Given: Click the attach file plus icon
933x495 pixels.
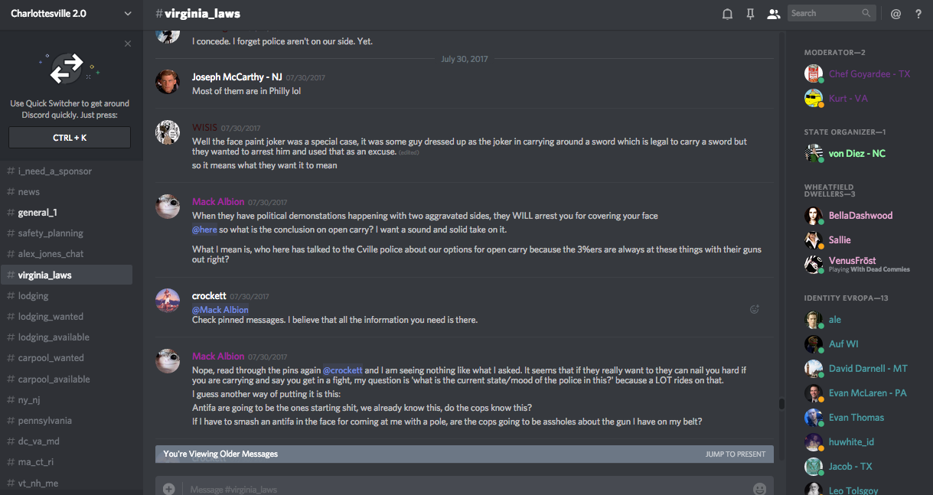Looking at the screenshot, I should tap(168, 489).
